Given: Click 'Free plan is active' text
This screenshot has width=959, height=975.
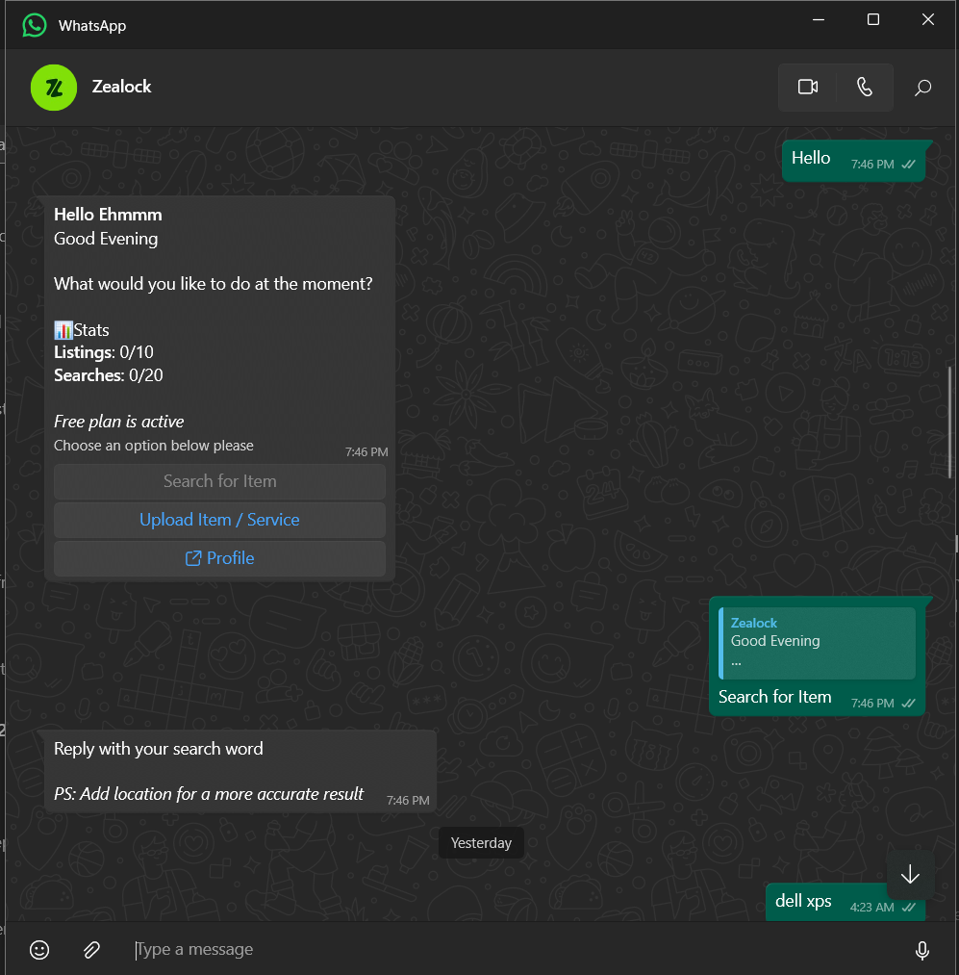Looking at the screenshot, I should [118, 422].
